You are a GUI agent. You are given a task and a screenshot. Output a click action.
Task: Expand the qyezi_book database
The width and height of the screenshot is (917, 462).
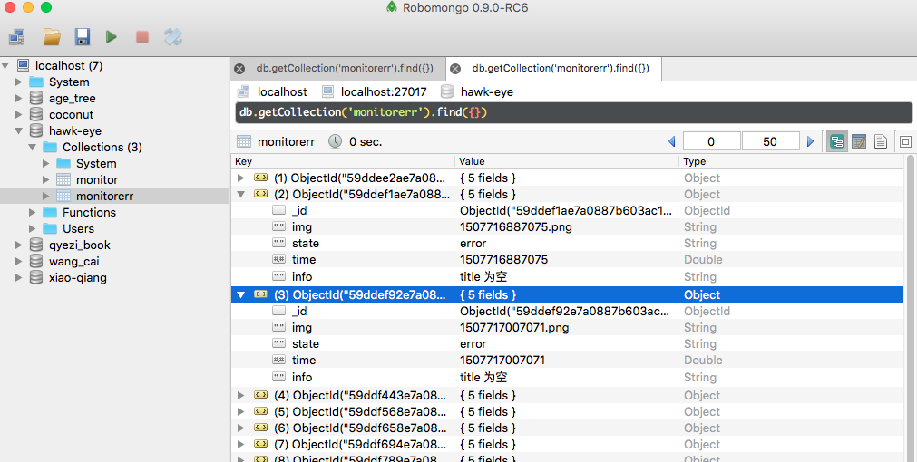tap(19, 245)
